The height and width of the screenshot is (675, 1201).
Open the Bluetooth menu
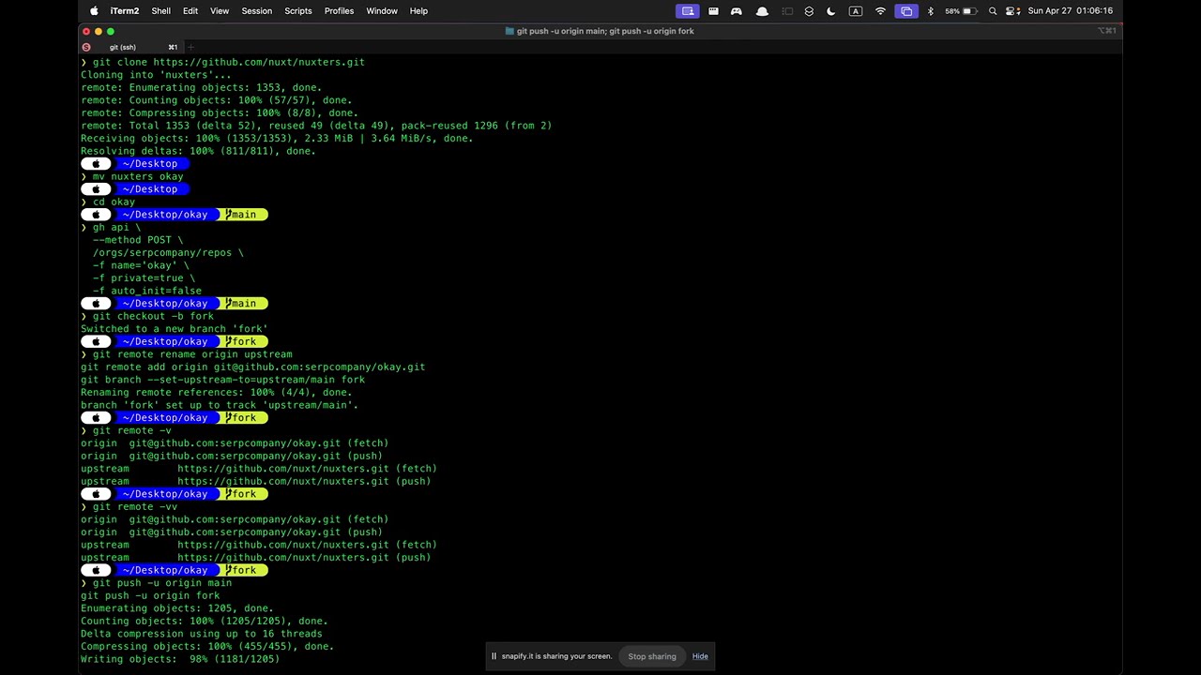[x=931, y=11]
